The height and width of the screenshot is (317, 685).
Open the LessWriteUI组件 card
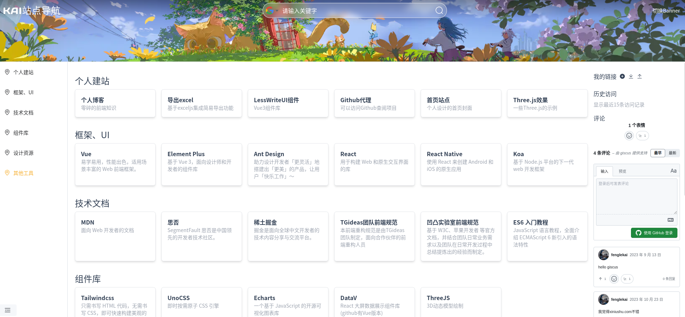[x=288, y=103]
